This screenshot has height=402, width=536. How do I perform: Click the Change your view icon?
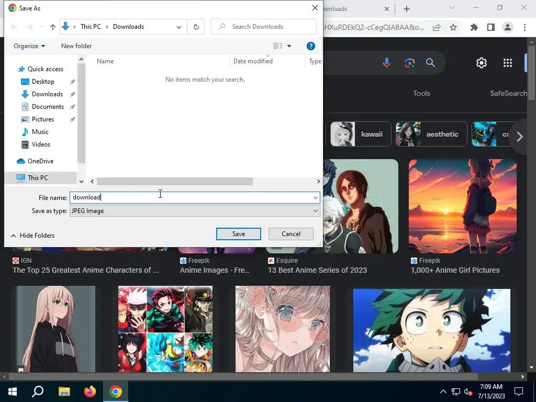[278, 46]
